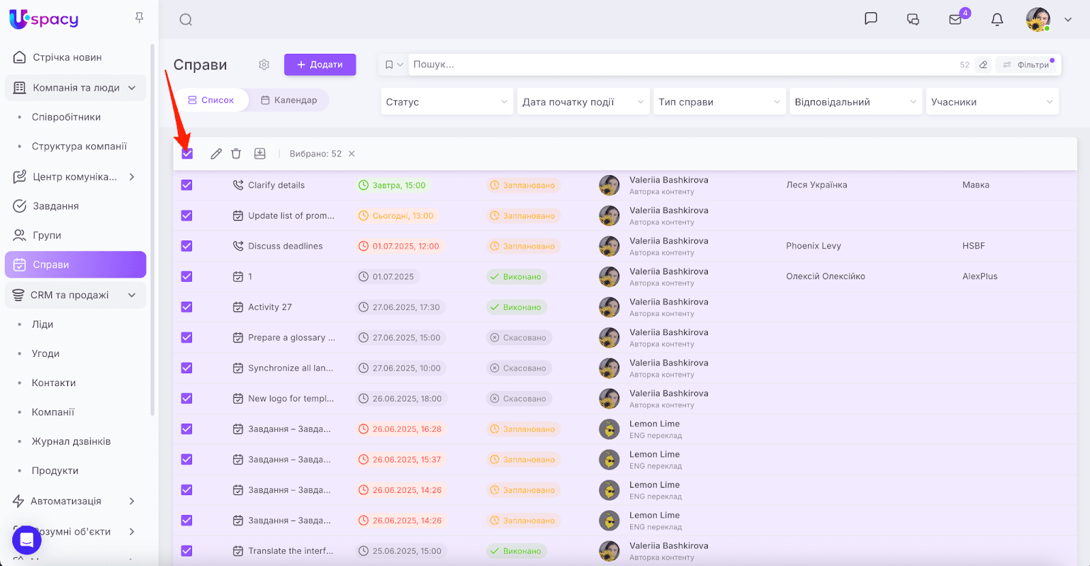1090x566 pixels.
Task: Click the search magnifier icon in top bar
Action: pos(185,20)
